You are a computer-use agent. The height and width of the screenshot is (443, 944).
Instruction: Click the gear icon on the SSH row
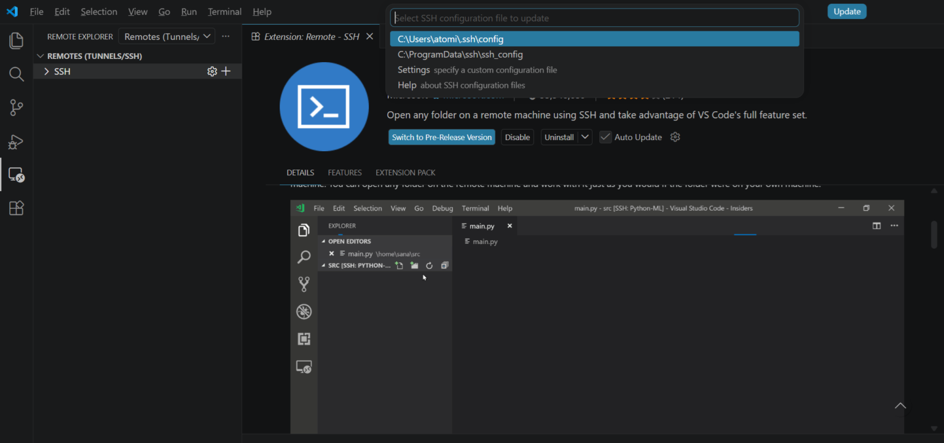212,71
